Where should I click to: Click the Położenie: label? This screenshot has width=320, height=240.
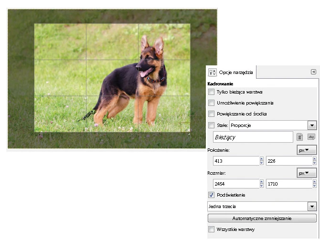pos(218,150)
